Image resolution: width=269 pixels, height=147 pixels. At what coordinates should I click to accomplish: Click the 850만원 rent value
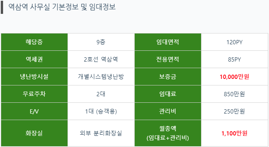234,94
